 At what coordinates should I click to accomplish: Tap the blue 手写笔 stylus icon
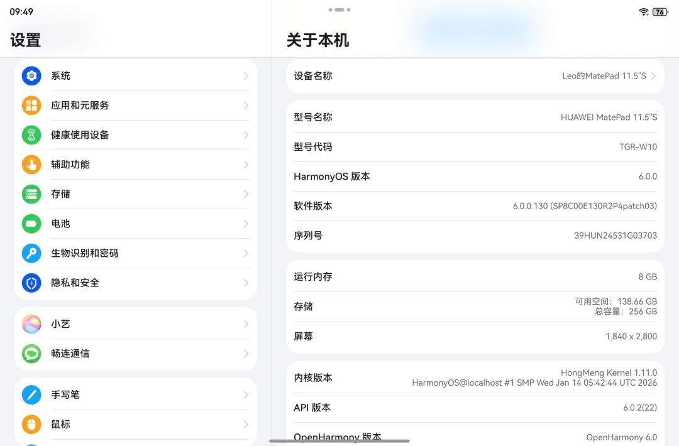point(31,394)
